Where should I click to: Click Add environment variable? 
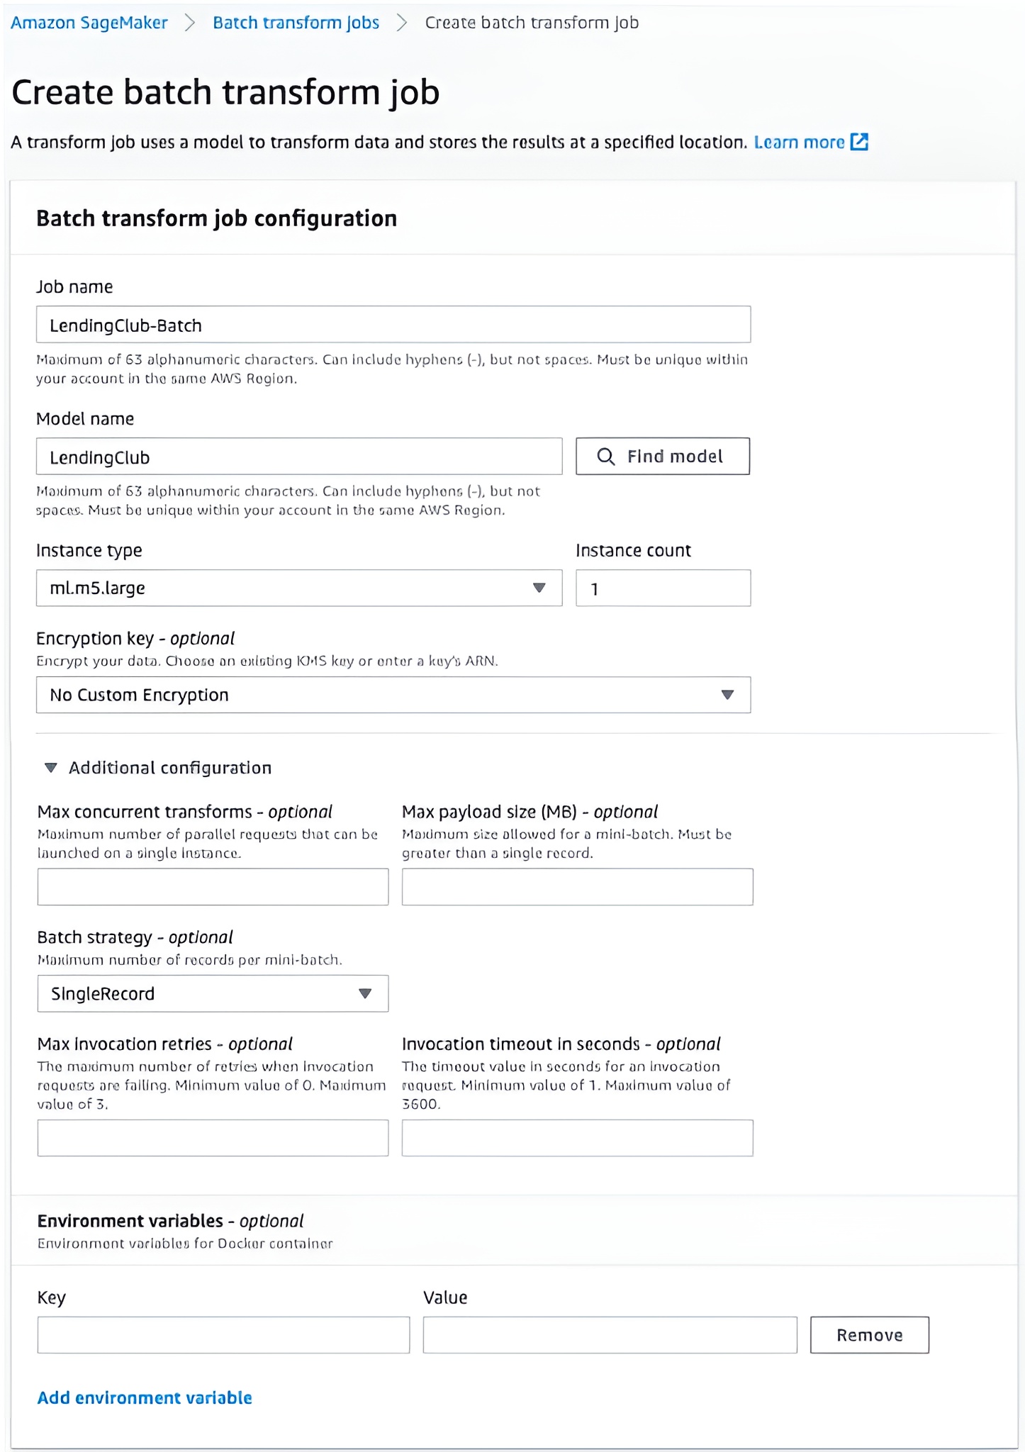coord(145,1397)
